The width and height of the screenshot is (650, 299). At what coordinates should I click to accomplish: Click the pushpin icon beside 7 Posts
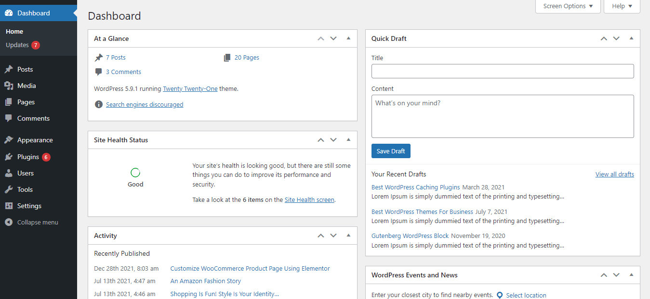click(x=99, y=57)
